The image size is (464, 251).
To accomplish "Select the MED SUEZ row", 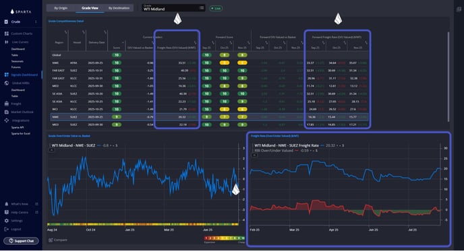I will 209,124.
